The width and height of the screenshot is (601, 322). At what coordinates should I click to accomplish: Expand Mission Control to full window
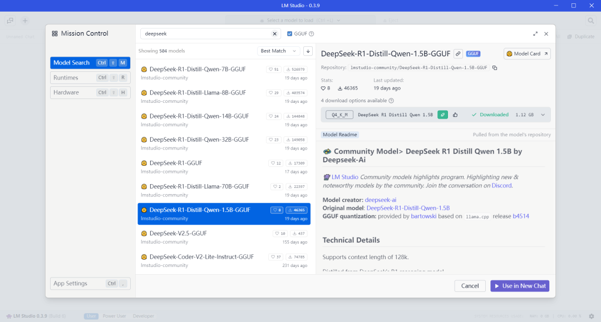click(x=535, y=34)
